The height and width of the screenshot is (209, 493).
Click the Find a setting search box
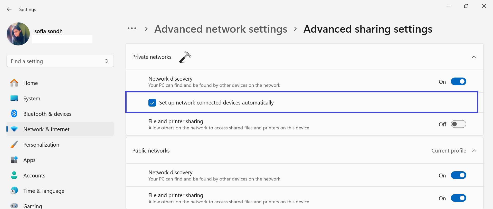pyautogui.click(x=56, y=61)
